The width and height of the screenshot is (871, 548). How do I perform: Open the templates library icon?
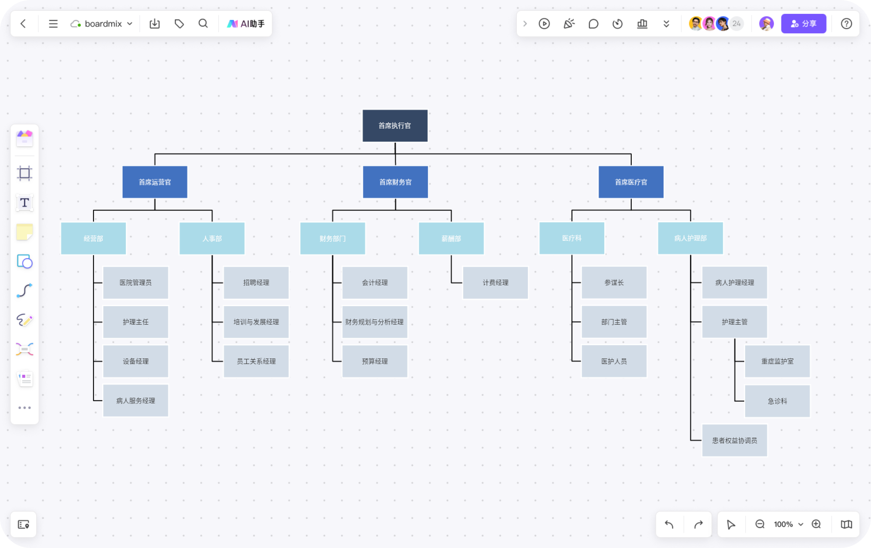click(x=25, y=138)
